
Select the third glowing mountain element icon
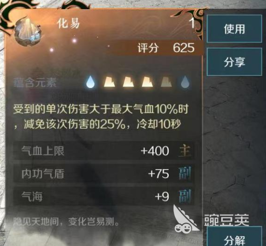click(147, 82)
